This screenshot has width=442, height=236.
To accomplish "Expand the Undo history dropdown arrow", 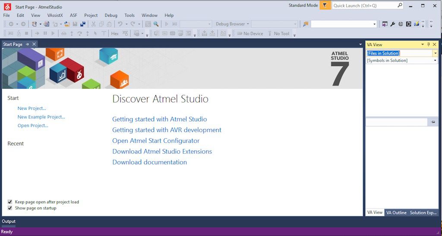I will click(x=126, y=24).
